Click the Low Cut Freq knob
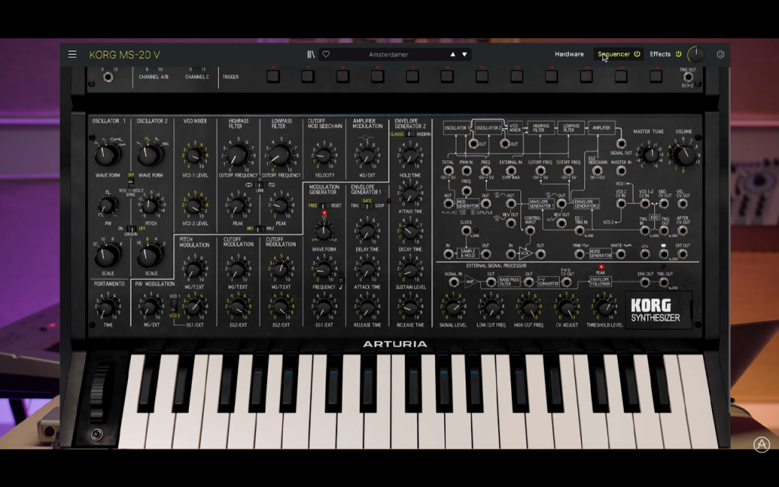The height and width of the screenshot is (487, 779). 491,307
